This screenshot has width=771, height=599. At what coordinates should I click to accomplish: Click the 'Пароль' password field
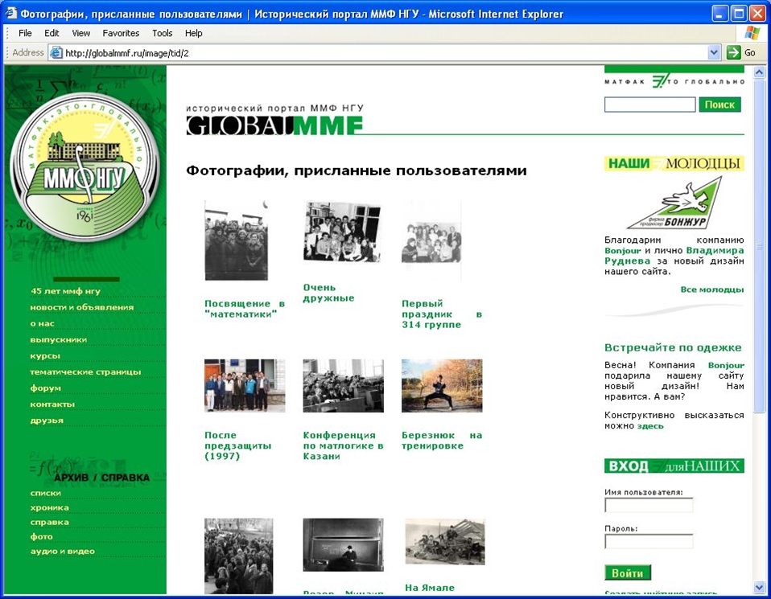pos(649,541)
